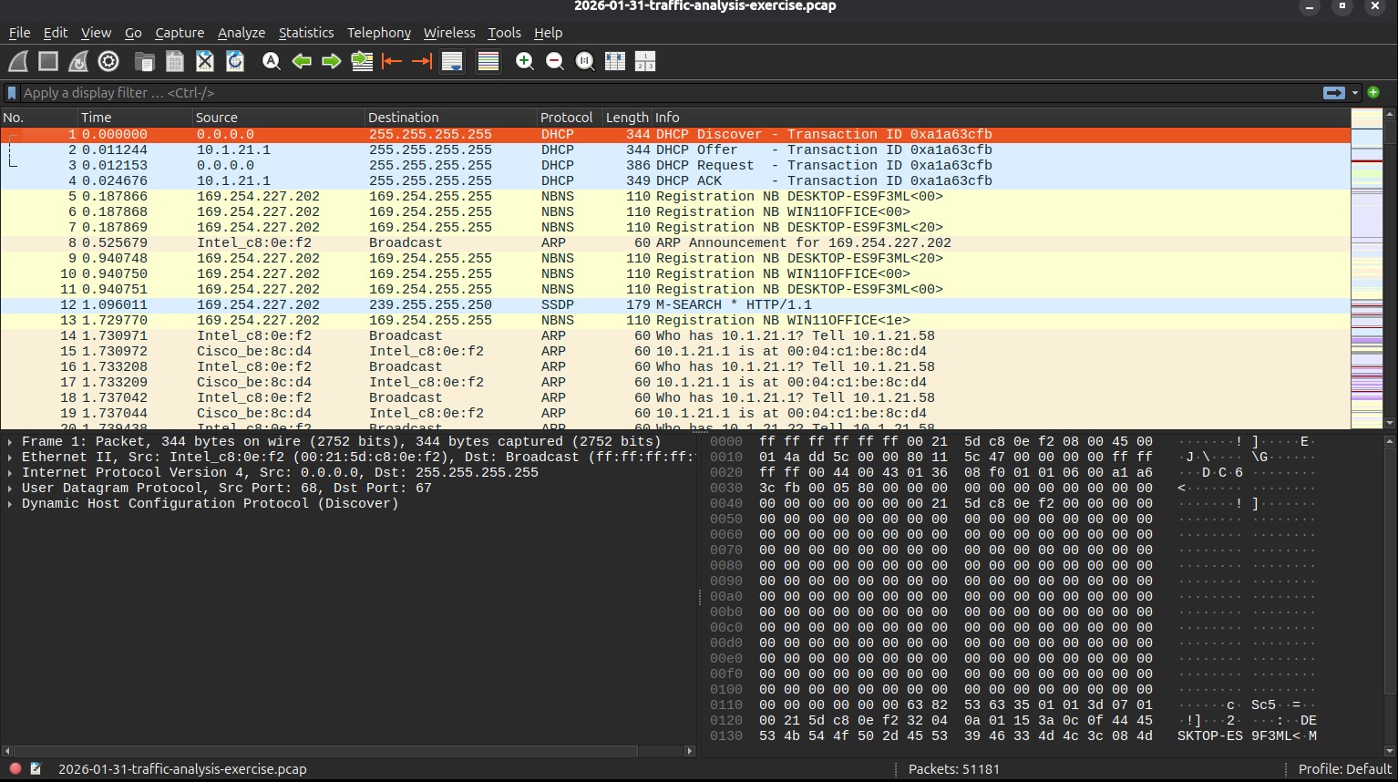
Task: Open the Tools menu
Action: (504, 33)
